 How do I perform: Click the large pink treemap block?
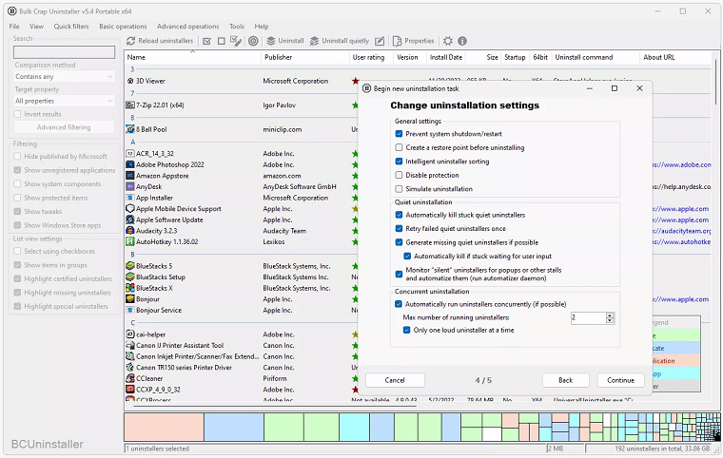click(x=164, y=428)
